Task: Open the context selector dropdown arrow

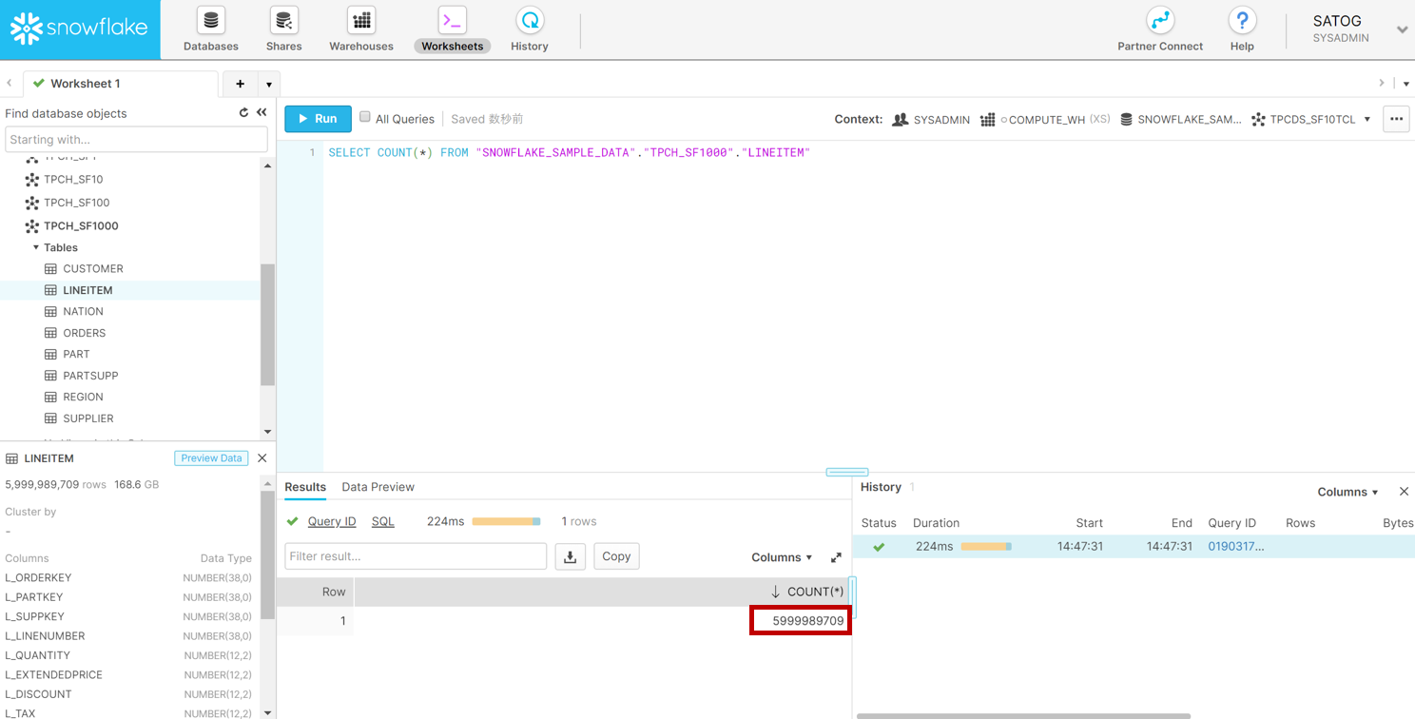Action: coord(1367,120)
